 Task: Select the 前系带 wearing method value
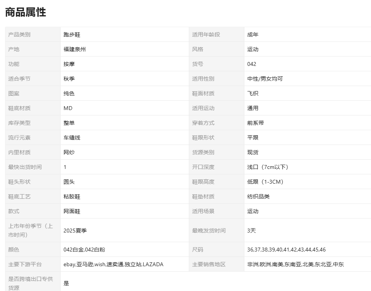256,123
